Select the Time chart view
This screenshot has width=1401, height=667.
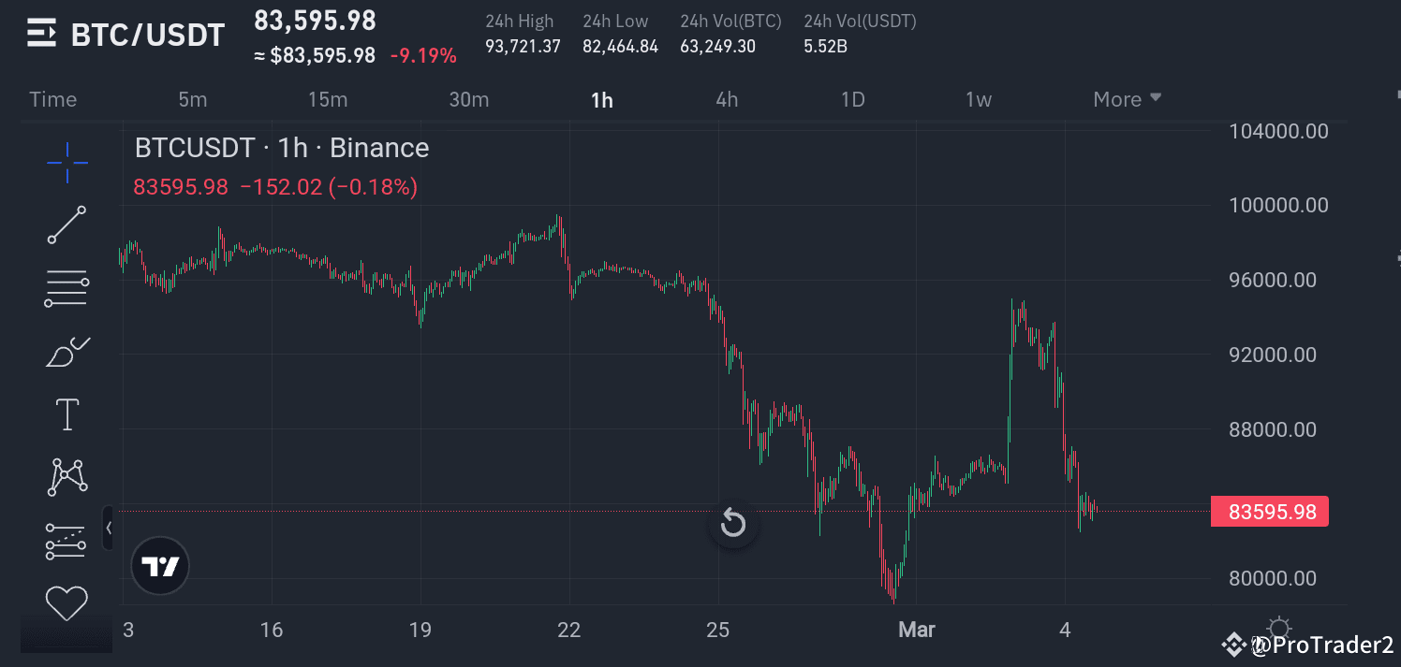coord(53,99)
